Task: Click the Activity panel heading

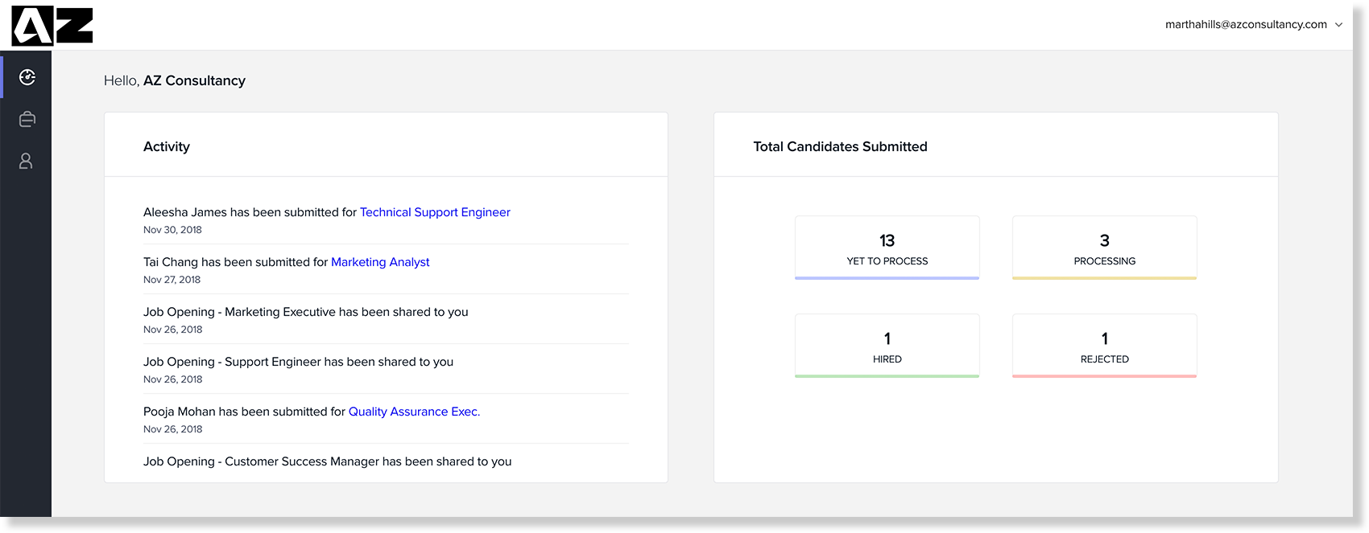Action: coord(167,146)
